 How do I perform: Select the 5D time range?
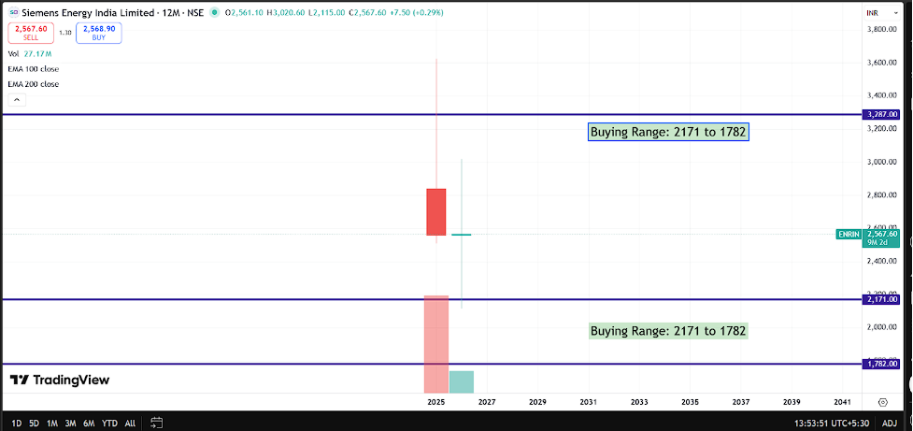(x=35, y=423)
